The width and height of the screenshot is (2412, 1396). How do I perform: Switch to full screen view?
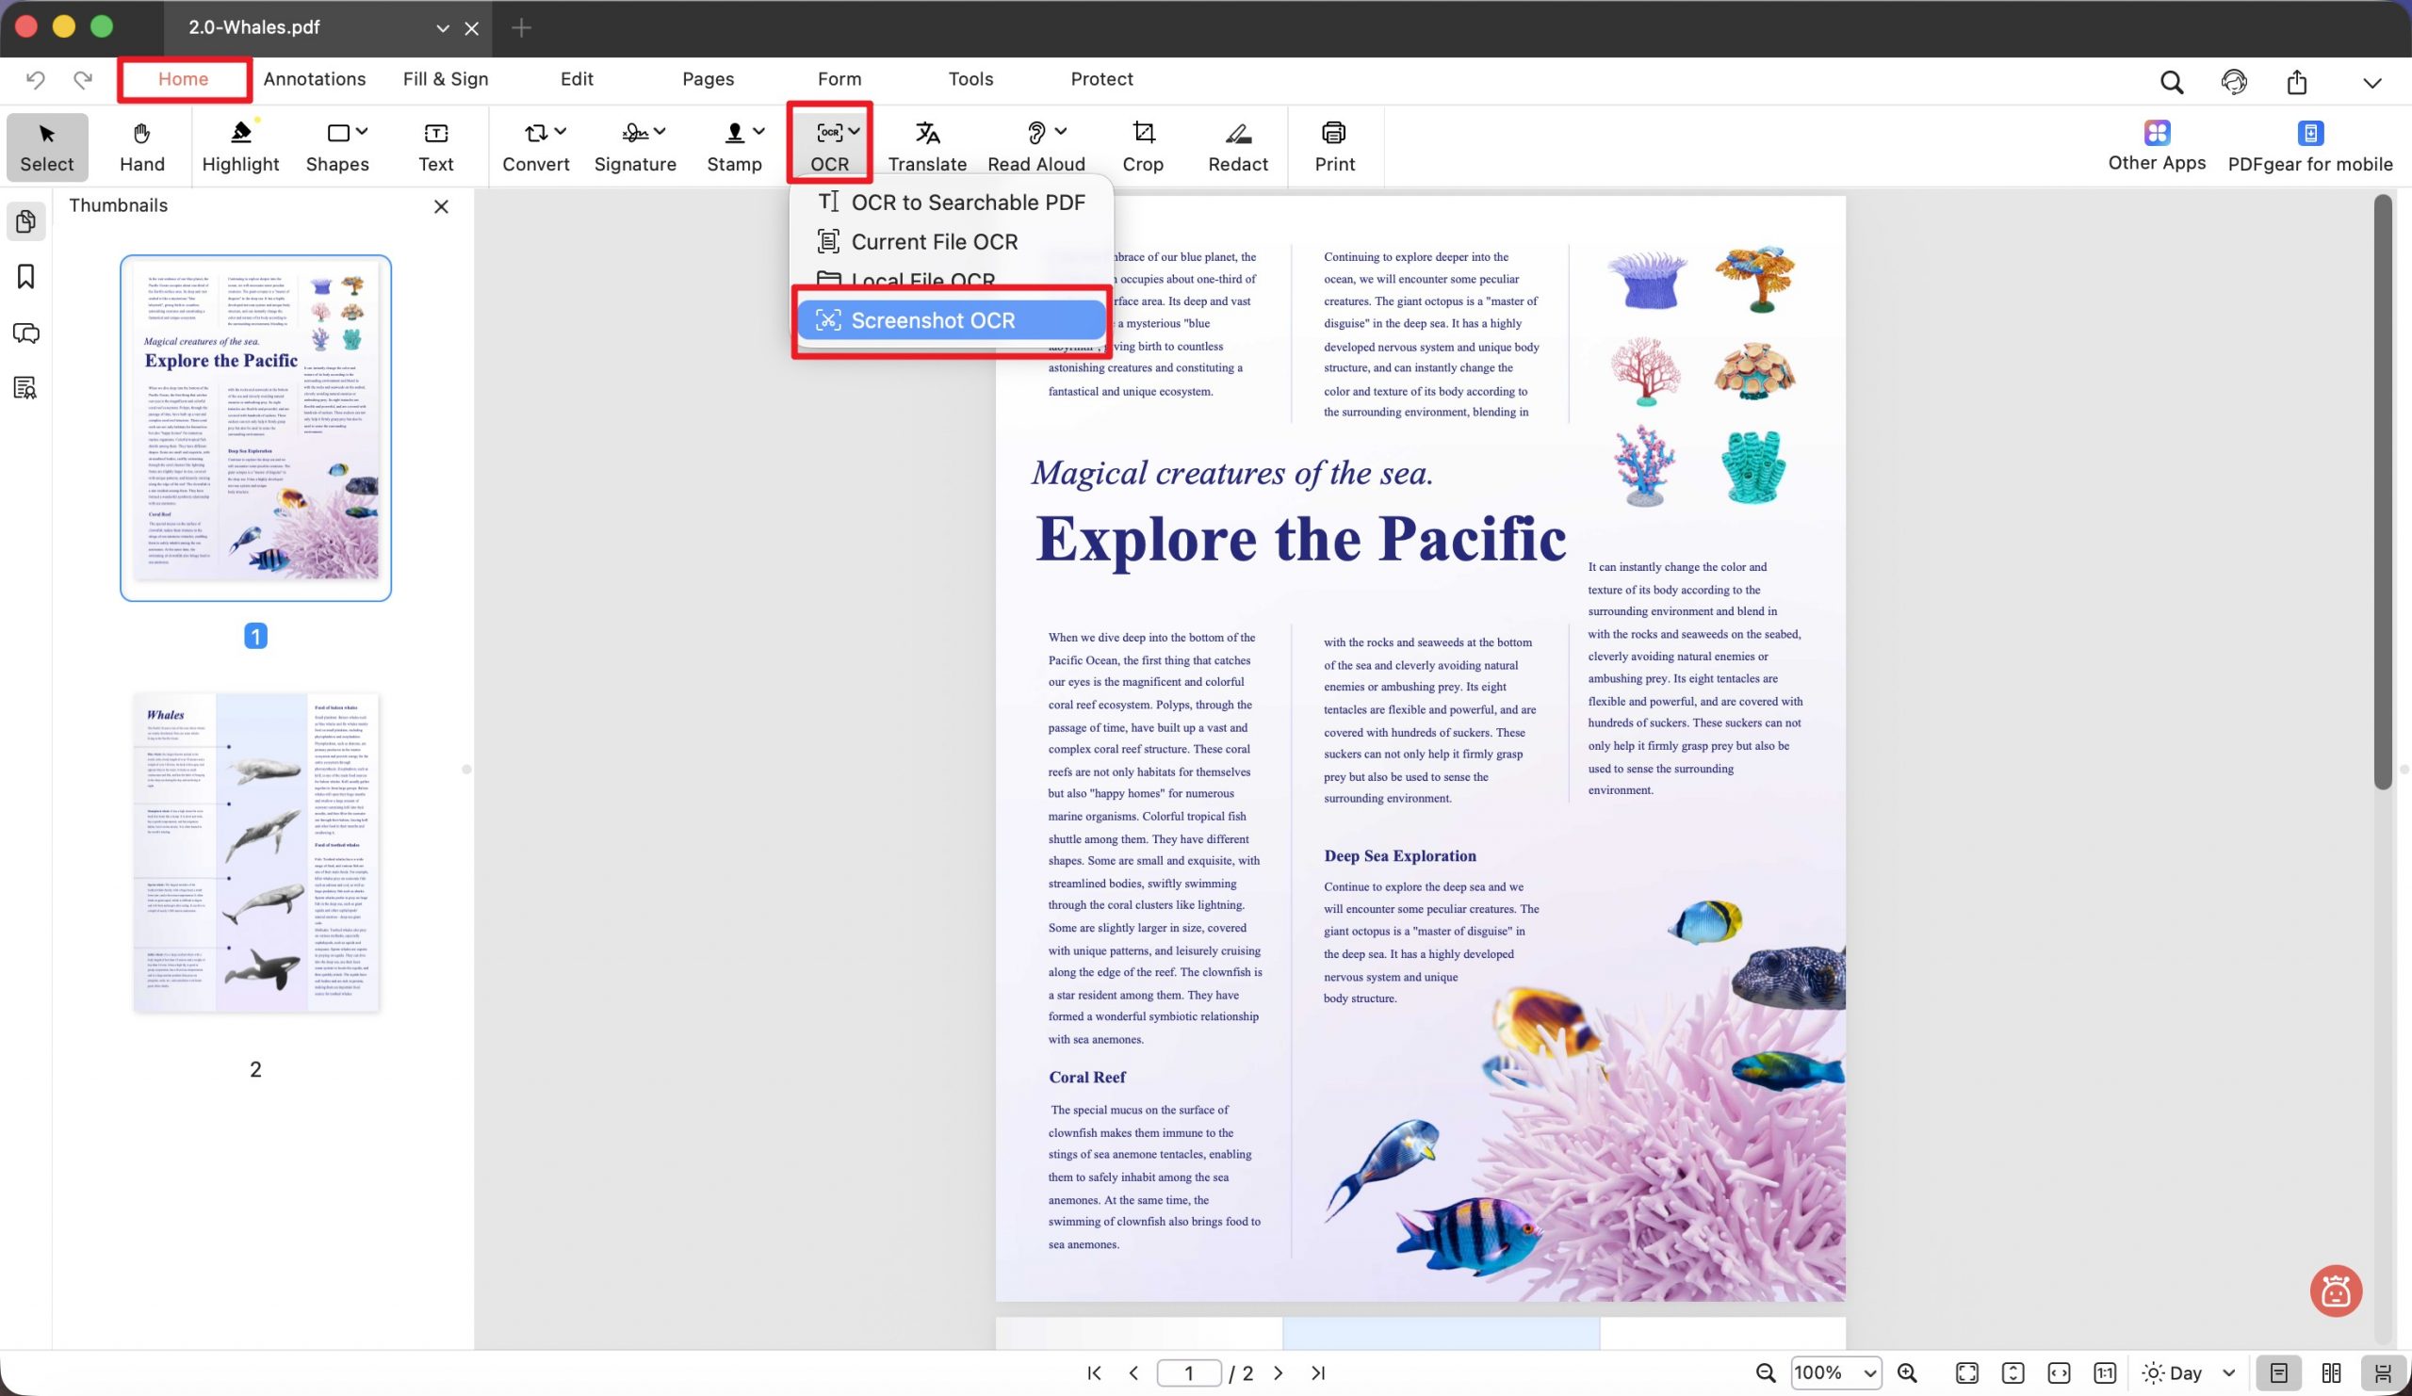point(1967,1373)
